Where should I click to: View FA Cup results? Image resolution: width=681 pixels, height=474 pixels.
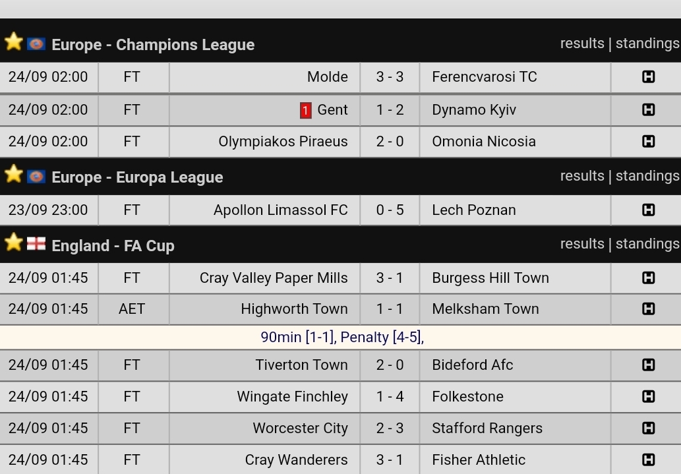pos(582,244)
